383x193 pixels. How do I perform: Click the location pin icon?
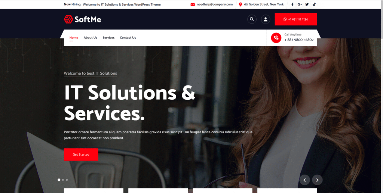pos(240,4)
